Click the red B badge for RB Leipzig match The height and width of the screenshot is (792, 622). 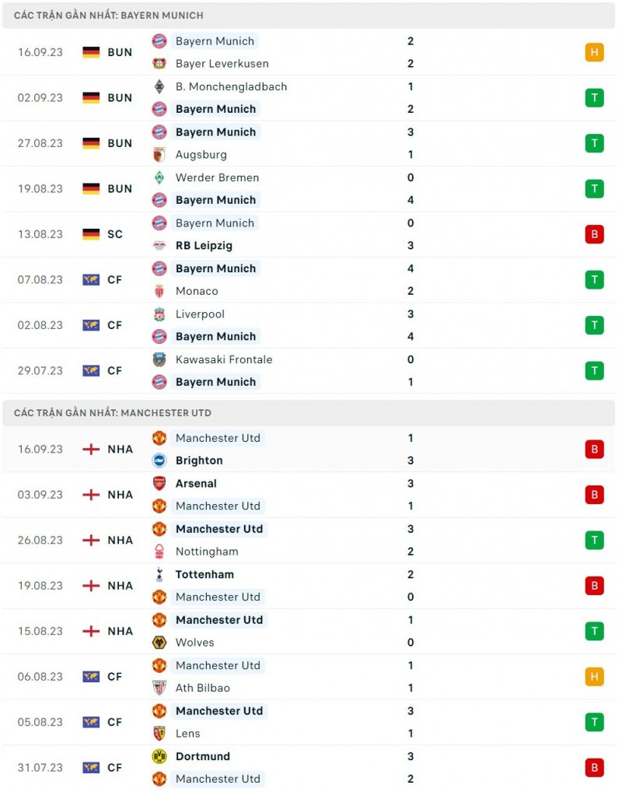tap(594, 234)
